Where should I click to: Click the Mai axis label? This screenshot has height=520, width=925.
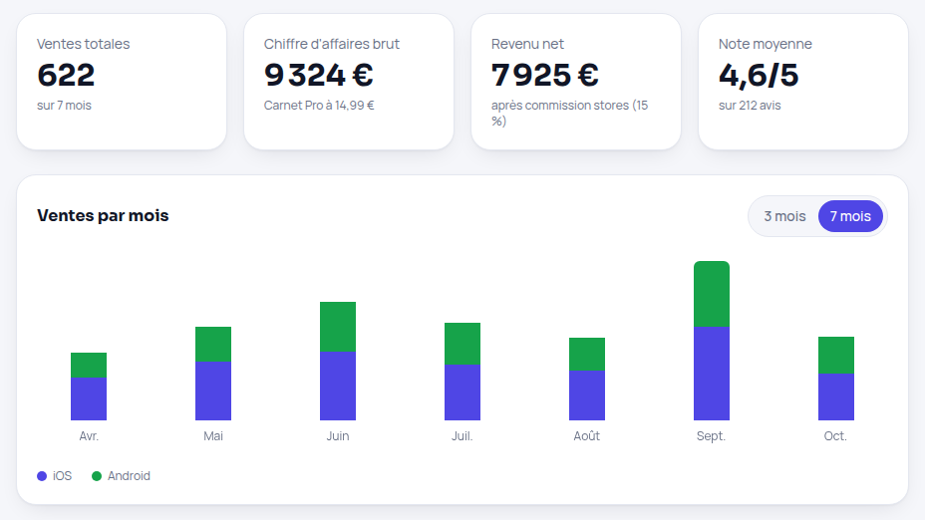[213, 436]
